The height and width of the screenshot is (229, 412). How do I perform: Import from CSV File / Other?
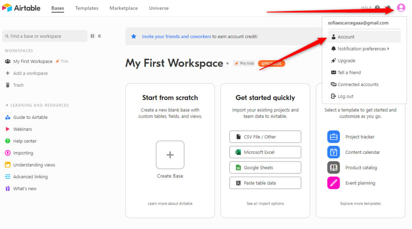[x=265, y=137]
